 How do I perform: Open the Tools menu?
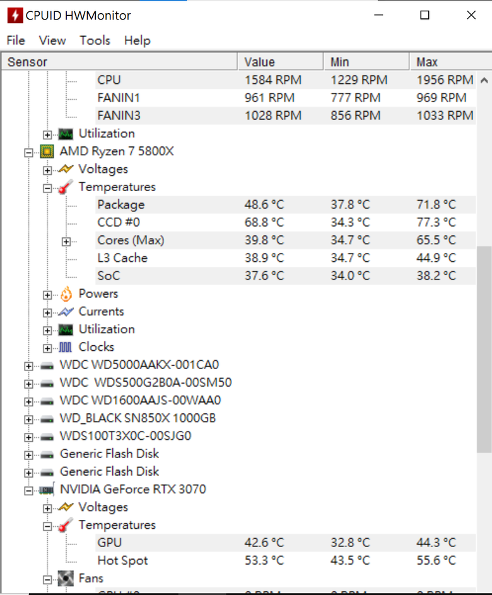pos(95,40)
